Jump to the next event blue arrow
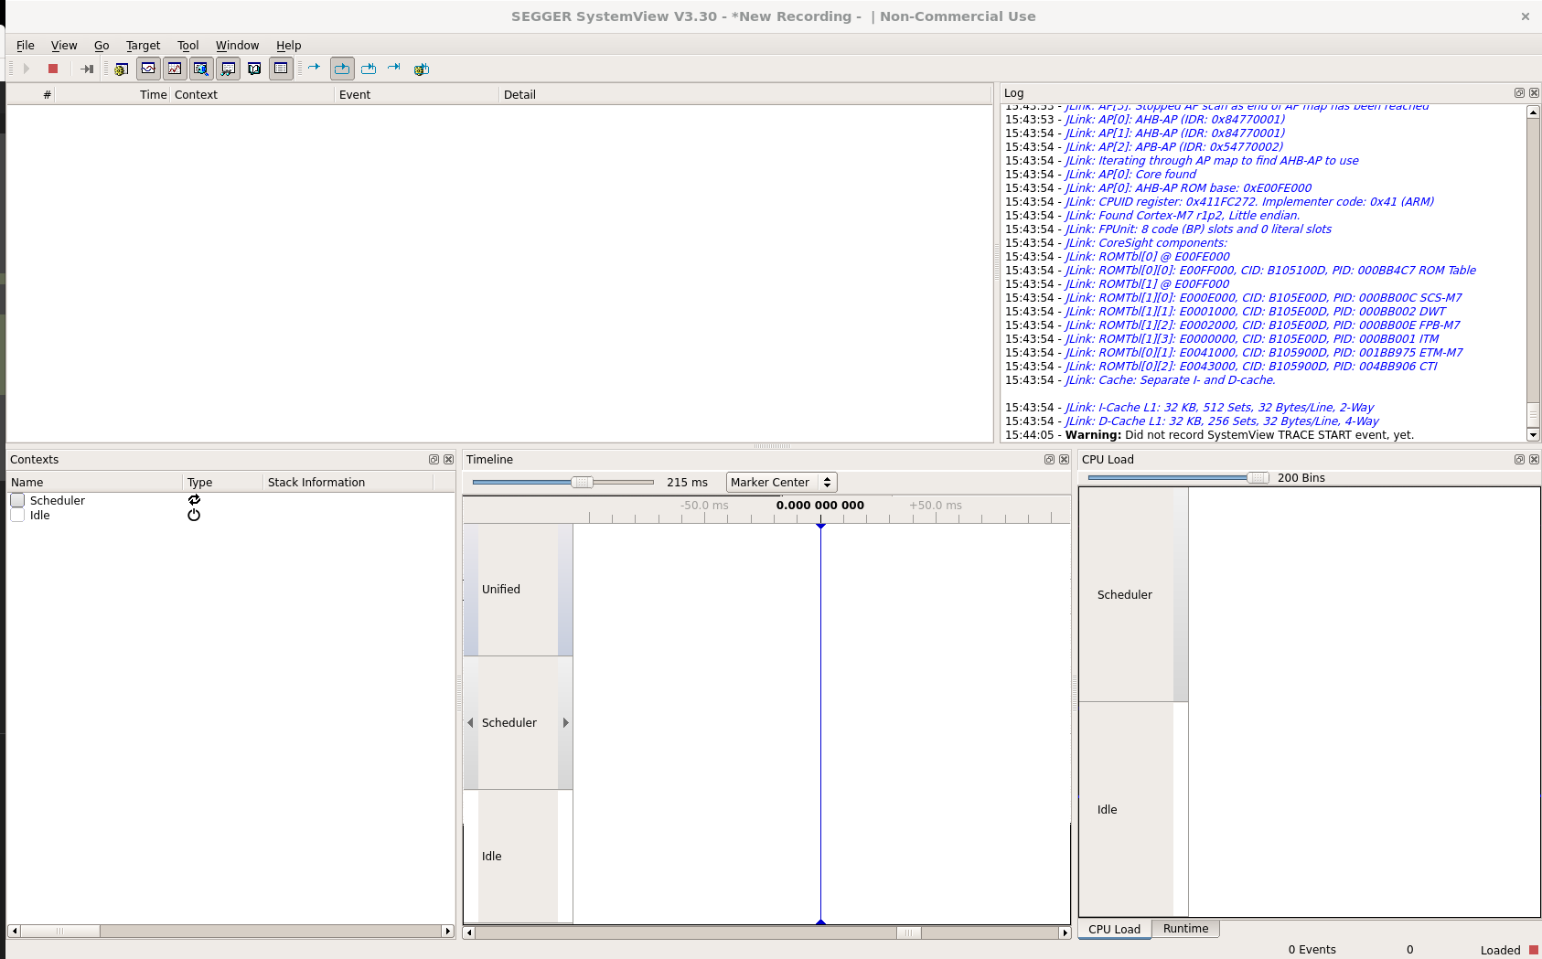This screenshot has width=1542, height=959. [x=314, y=68]
